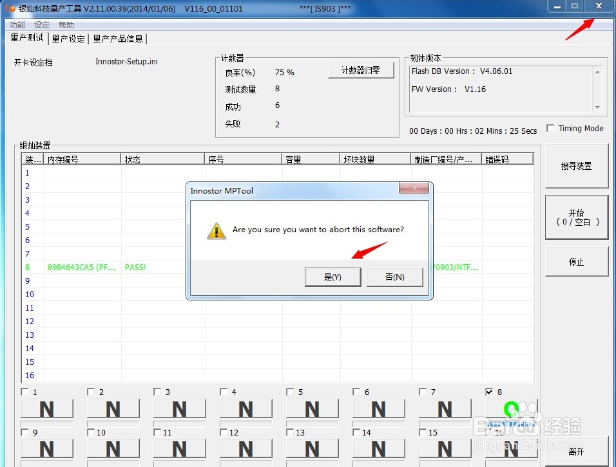Viewport: 616px width, 467px height.
Task: Check the port 10 checkbox
Action: pos(91,432)
